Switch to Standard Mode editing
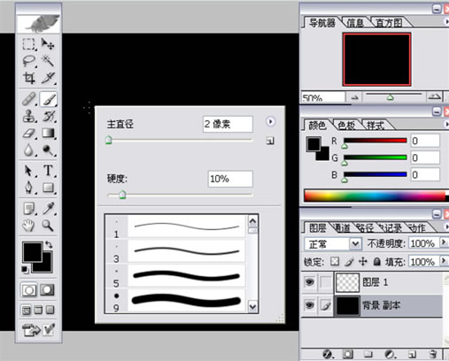Screen dimensions: 449x361 [x=29, y=290]
